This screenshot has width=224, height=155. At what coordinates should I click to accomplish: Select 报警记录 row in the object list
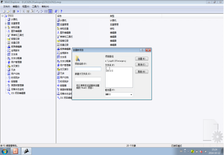click(63, 41)
